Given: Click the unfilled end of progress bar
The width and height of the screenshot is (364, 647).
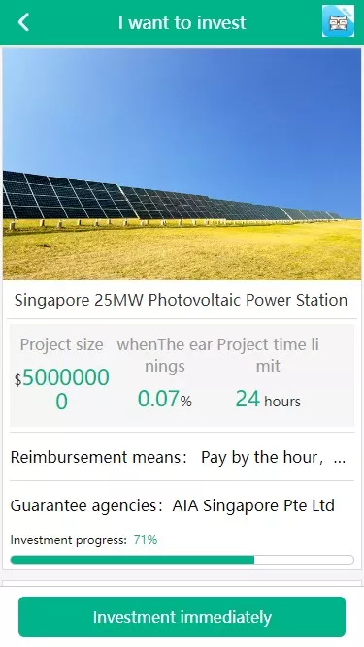Looking at the screenshot, I should pos(304,560).
